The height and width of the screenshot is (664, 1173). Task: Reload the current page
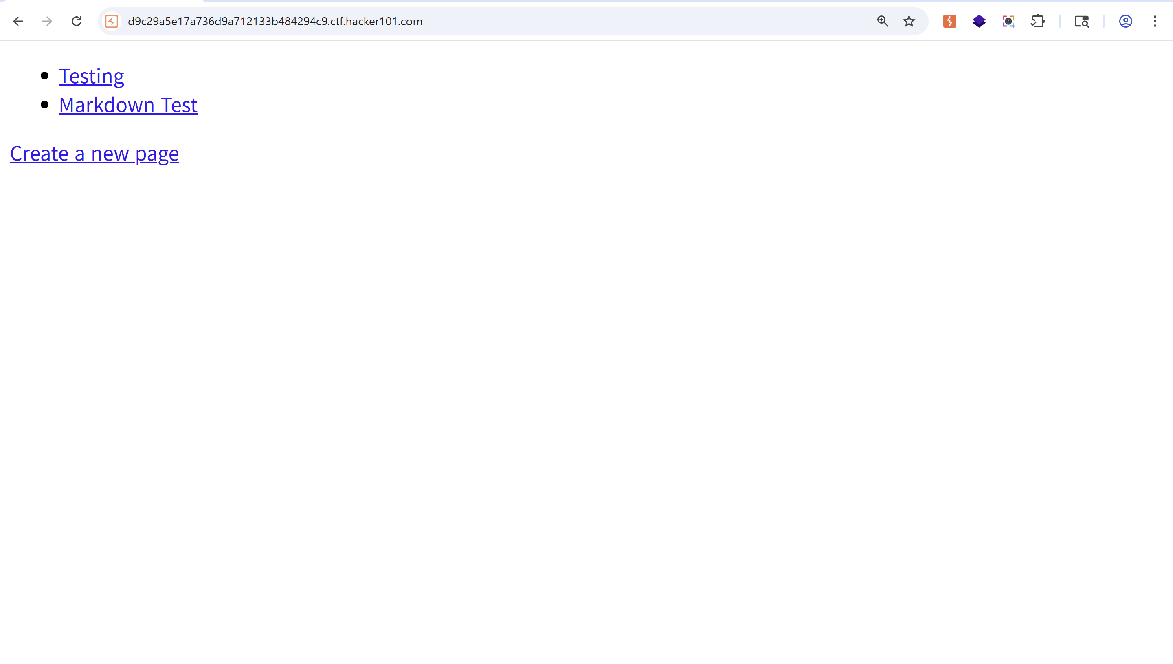pos(77,22)
